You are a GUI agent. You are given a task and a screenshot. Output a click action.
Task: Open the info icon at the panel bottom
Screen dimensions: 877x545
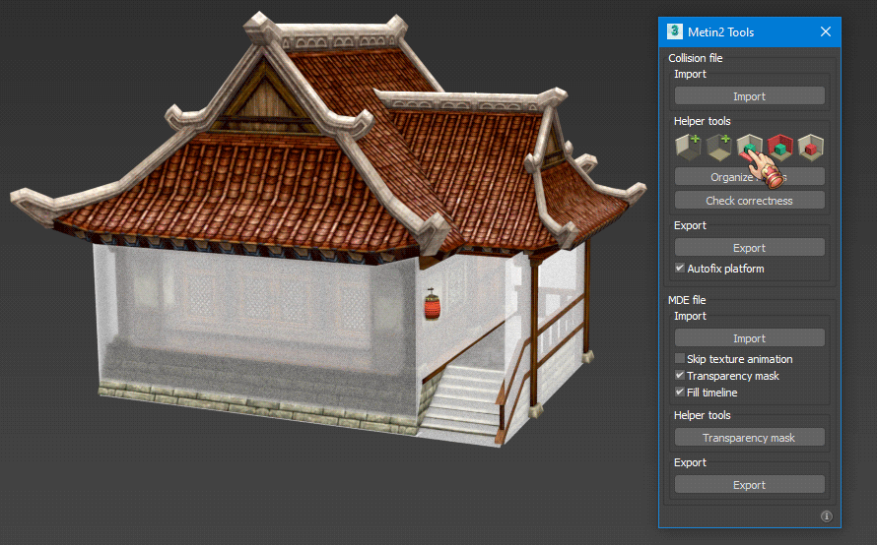pyautogui.click(x=826, y=515)
